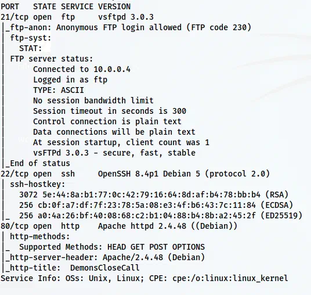Select the RSA host key fingerprint
Viewport: 311px width, 295px height.
[154, 195]
